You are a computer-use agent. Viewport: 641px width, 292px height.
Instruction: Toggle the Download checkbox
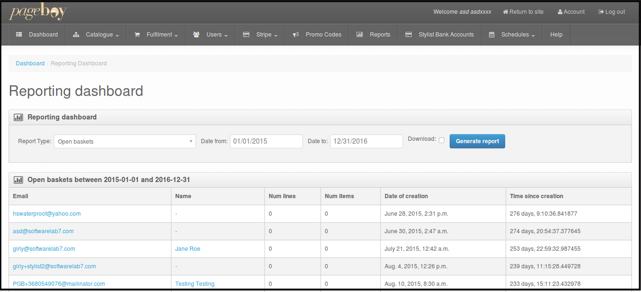point(442,140)
